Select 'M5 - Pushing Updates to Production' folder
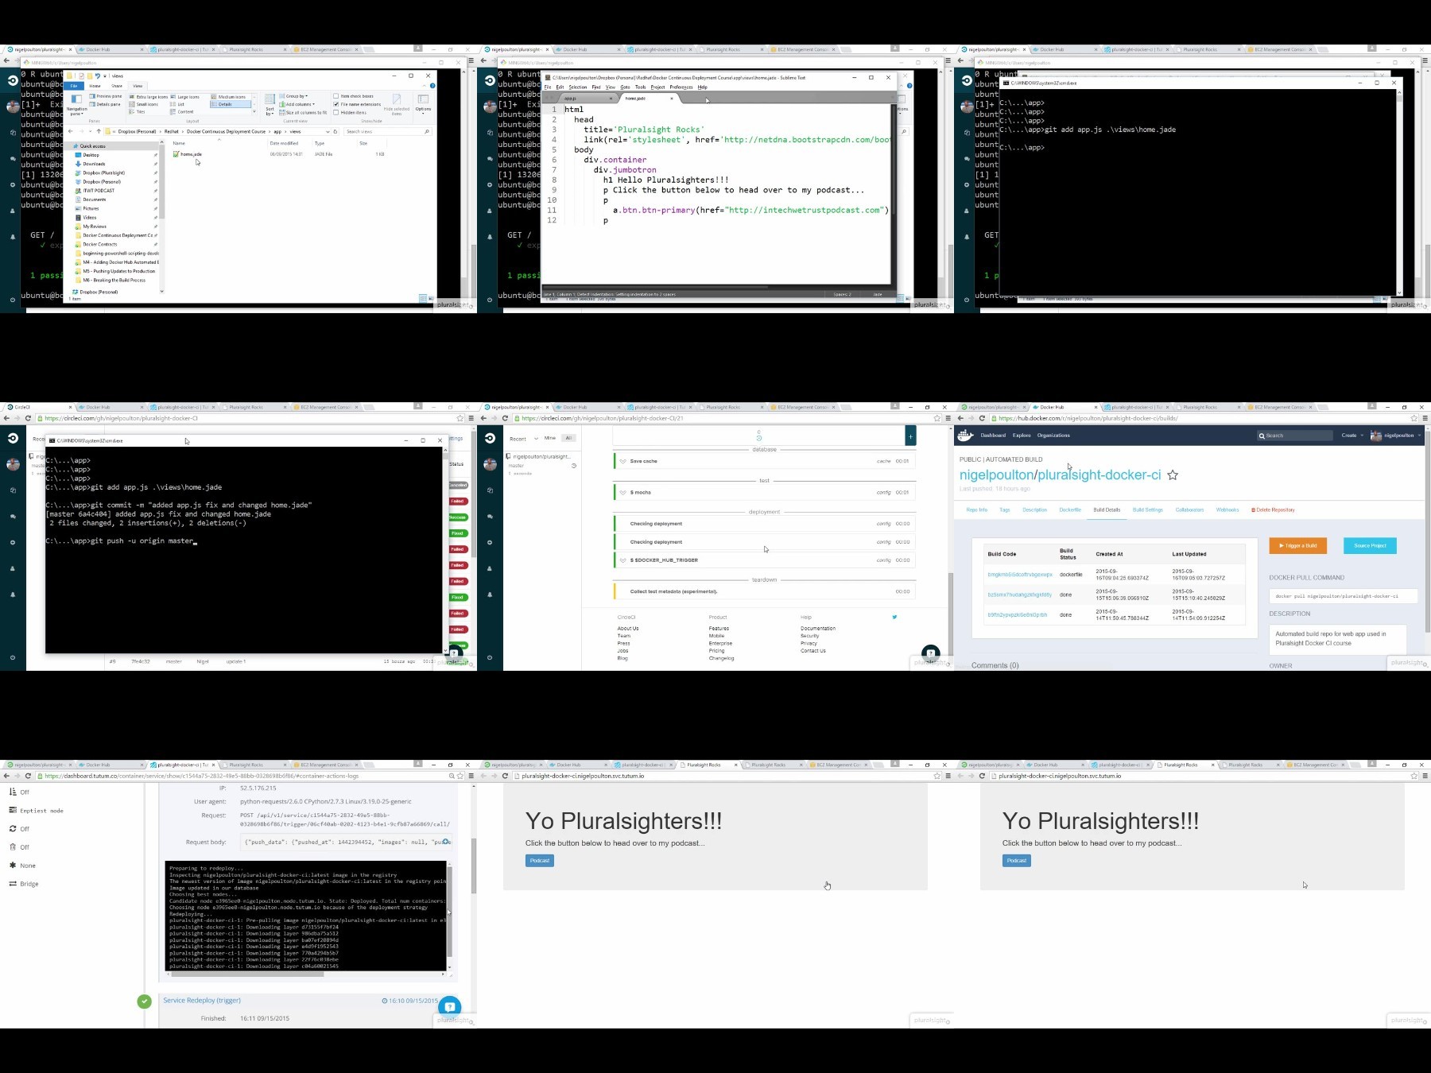The width and height of the screenshot is (1431, 1073). click(118, 271)
